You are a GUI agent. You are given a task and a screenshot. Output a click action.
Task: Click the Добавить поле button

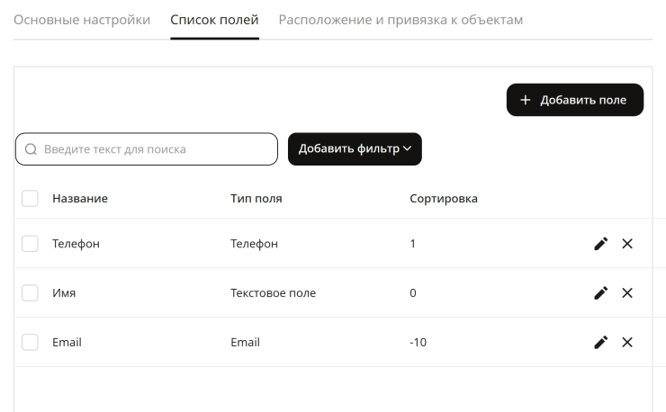575,100
